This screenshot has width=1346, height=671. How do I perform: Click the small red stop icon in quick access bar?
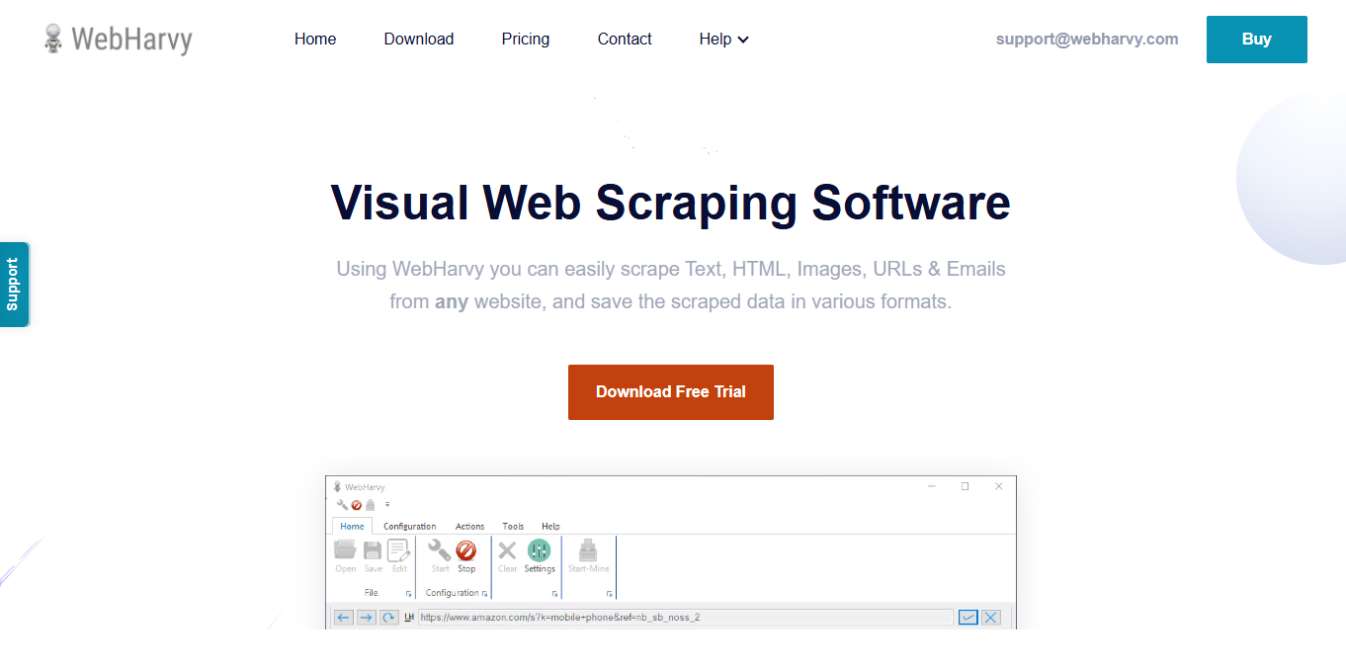356,505
